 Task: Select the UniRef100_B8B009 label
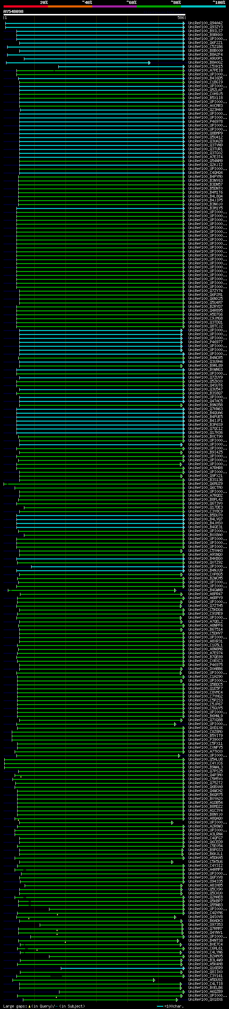[x=205, y=50]
